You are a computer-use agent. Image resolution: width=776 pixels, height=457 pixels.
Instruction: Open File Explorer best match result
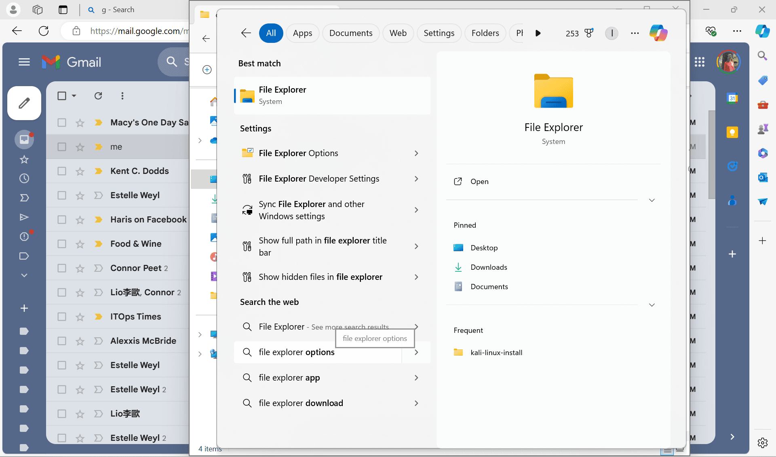(x=332, y=95)
